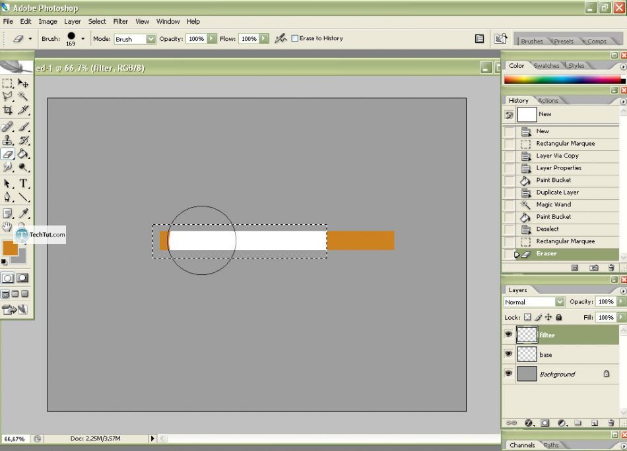
Task: Click the orange foreground color swatch
Action: click(10, 248)
